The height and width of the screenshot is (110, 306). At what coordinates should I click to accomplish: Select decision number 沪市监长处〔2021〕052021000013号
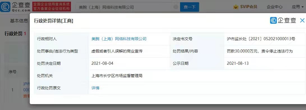261,39
